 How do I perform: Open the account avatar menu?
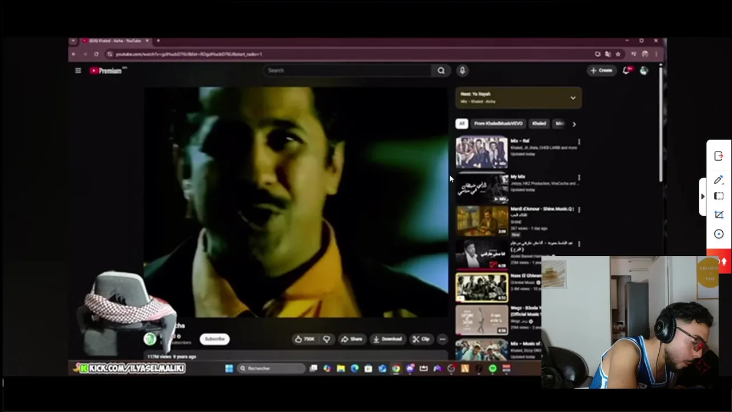(644, 70)
